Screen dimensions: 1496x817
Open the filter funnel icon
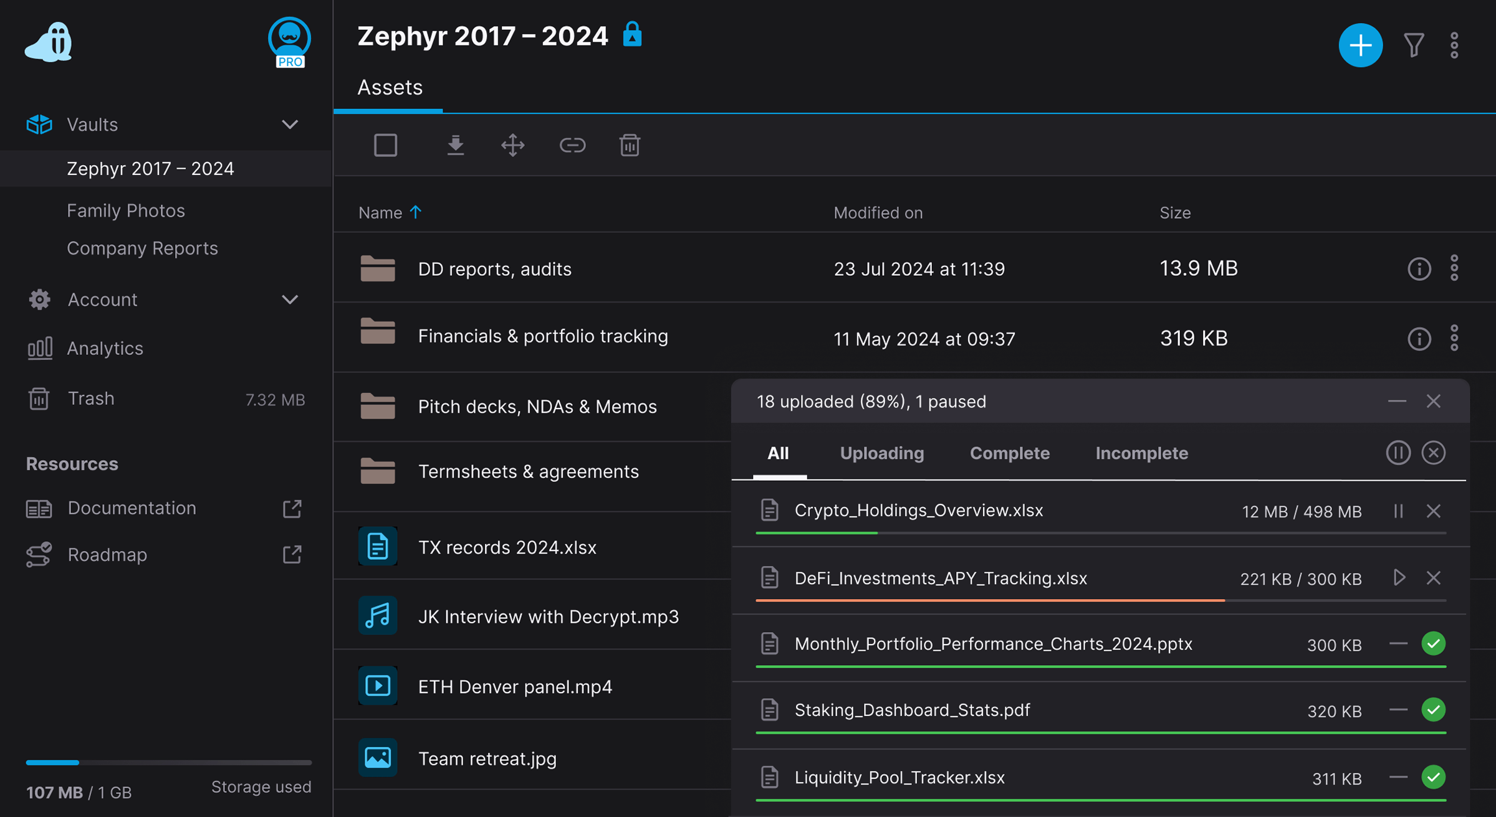1414,45
